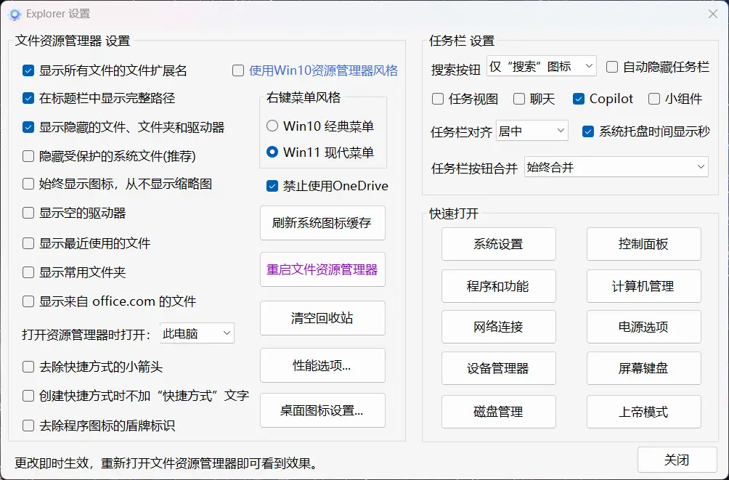Enable 显示空的驱动器 option
Image resolution: width=729 pixels, height=480 pixels.
pyautogui.click(x=28, y=213)
